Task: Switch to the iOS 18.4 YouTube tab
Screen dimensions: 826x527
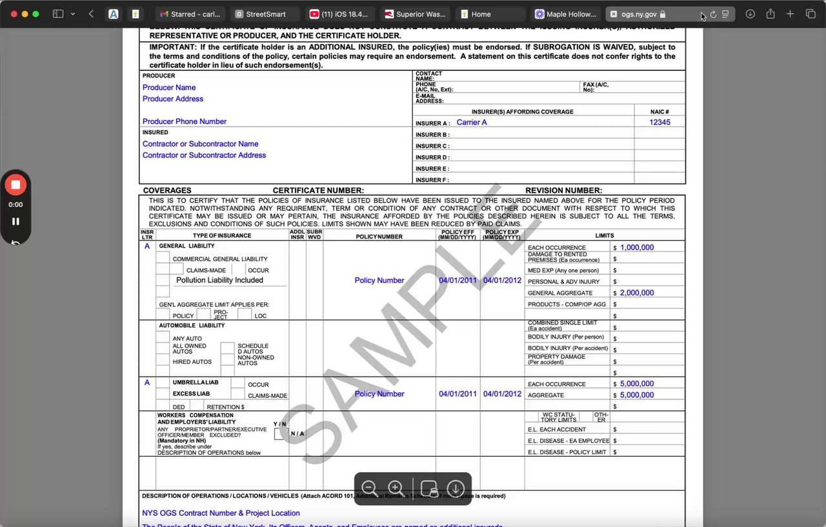Action: (339, 14)
